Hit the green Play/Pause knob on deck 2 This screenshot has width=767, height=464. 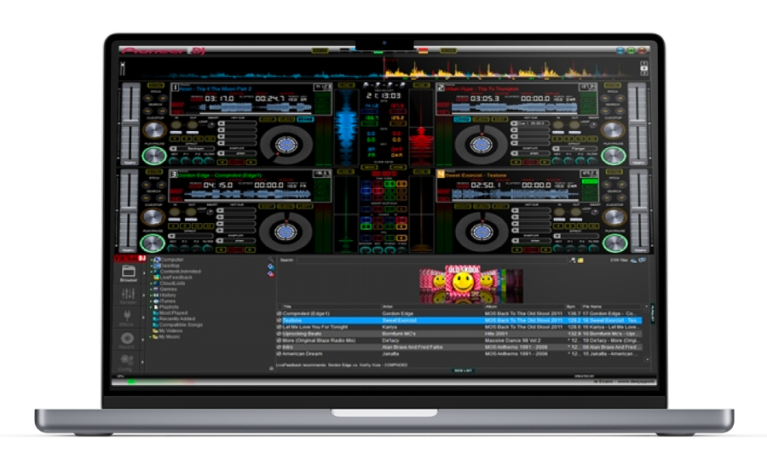click(614, 155)
